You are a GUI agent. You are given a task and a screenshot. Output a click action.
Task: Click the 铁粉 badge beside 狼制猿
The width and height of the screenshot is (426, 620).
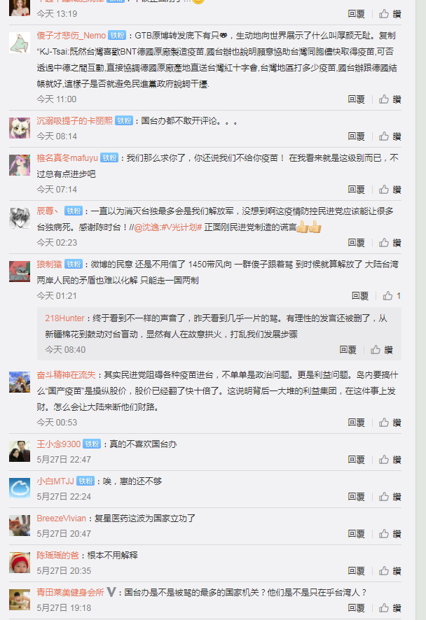point(74,264)
